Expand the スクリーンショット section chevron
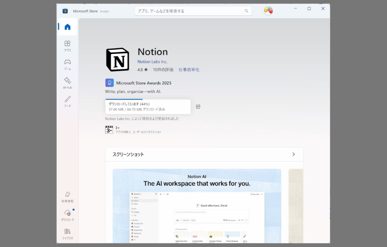 coord(293,154)
